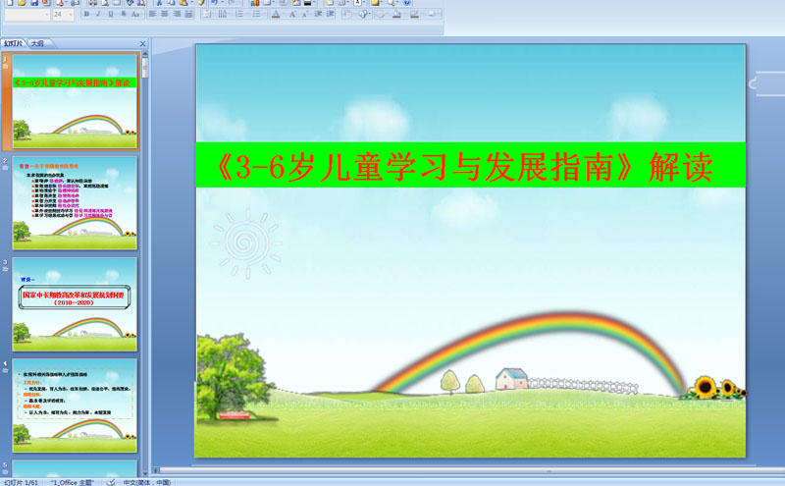785x486 pixels.
Task: Open the arrow beside the Zoom magnifier
Action: (397, 3)
